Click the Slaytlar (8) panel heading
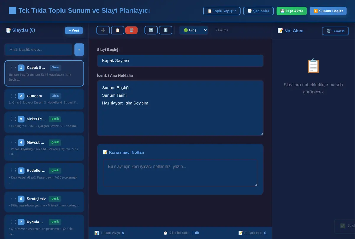355x239 pixels. coord(20,30)
